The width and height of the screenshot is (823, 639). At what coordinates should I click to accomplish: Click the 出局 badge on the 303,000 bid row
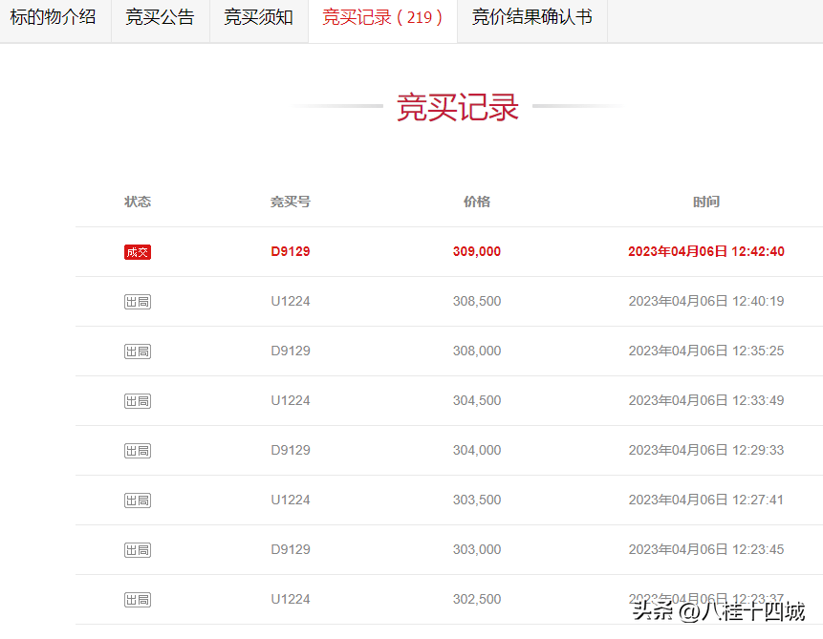[138, 549]
